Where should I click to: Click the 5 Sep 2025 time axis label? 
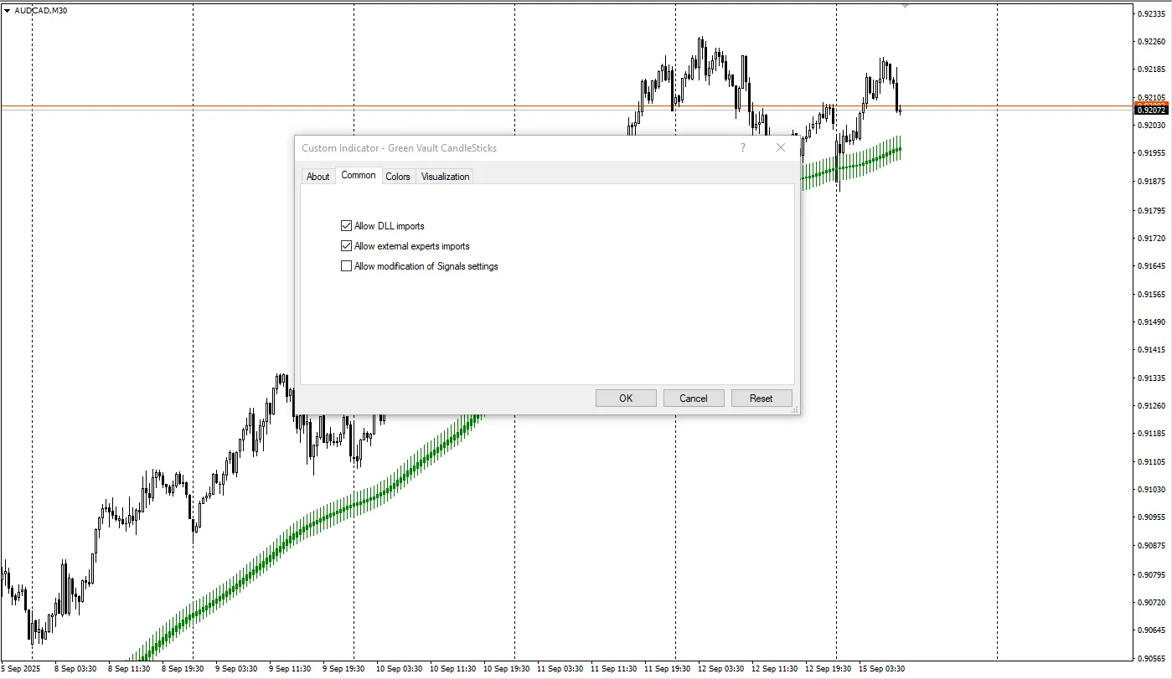20,669
